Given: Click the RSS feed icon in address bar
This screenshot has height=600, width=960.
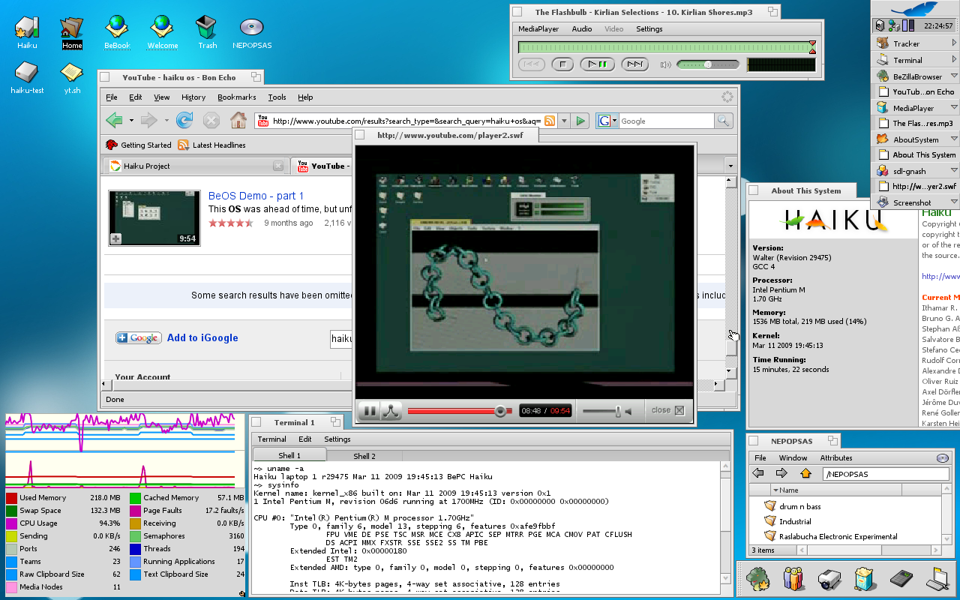Looking at the screenshot, I should (550, 121).
